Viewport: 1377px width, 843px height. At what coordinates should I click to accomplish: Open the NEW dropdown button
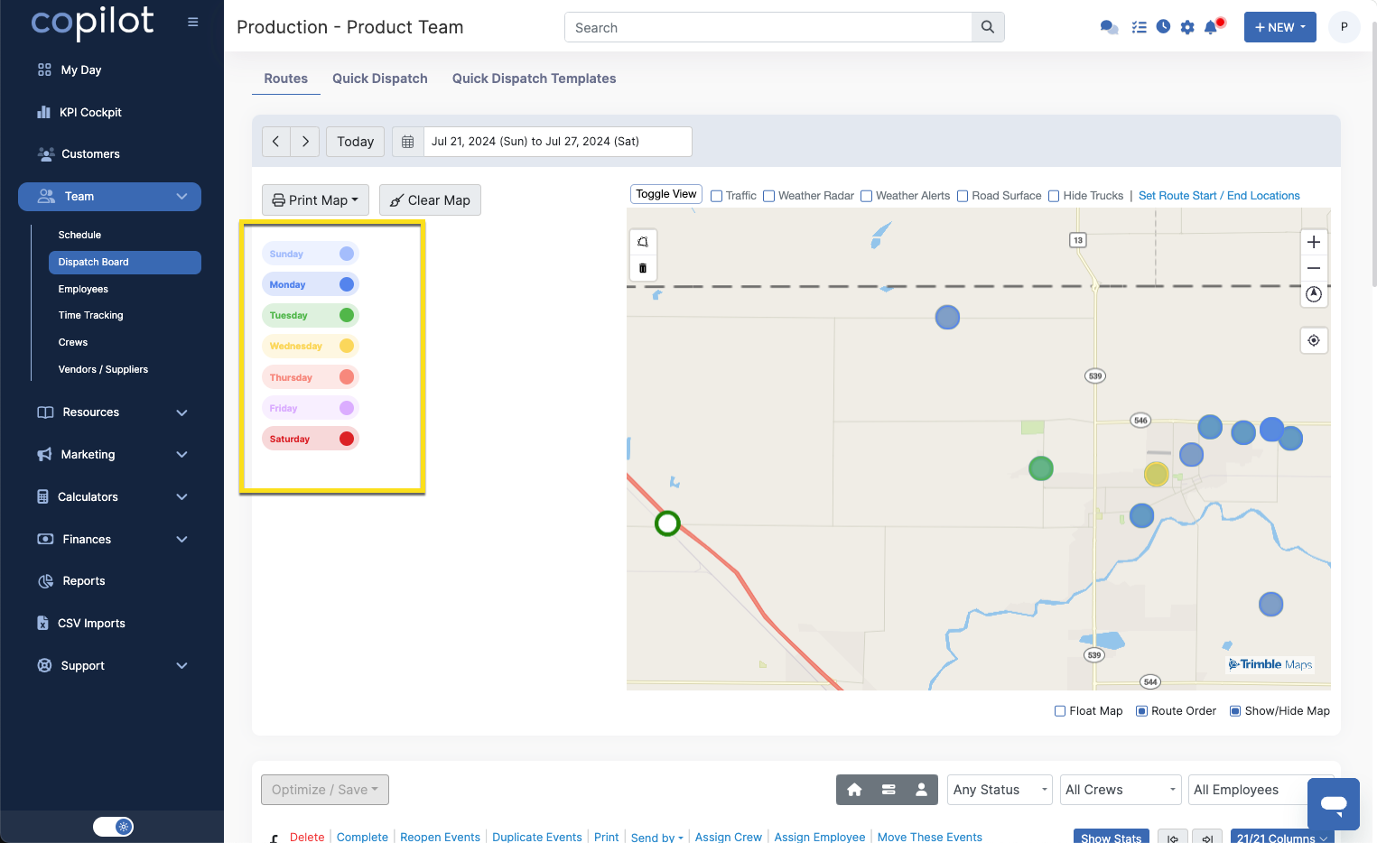pos(1279,27)
